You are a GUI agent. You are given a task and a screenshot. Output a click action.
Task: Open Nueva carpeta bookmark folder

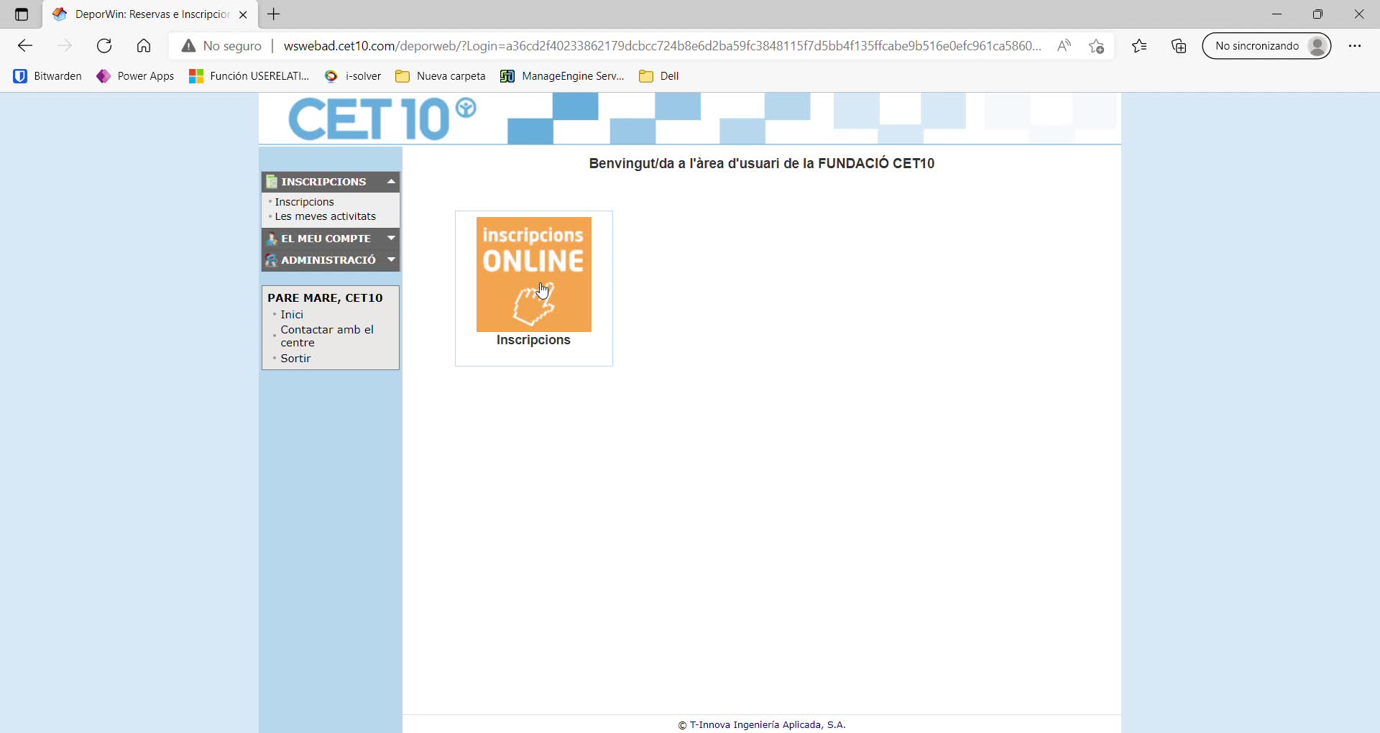441,76
